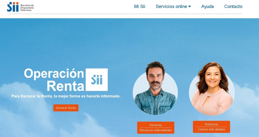259x137 pixels.
Task: Click the Servicio de Impuestos Internos text
Action: pos(27,8)
